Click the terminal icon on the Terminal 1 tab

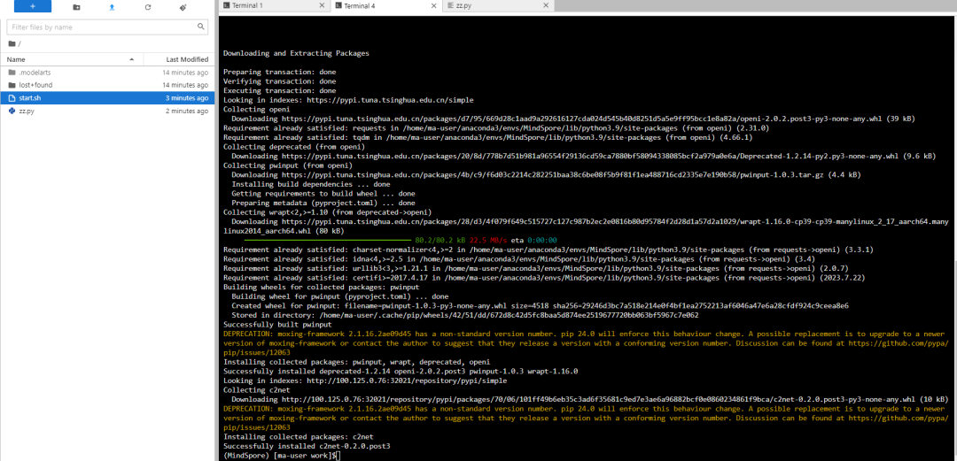(x=227, y=5)
